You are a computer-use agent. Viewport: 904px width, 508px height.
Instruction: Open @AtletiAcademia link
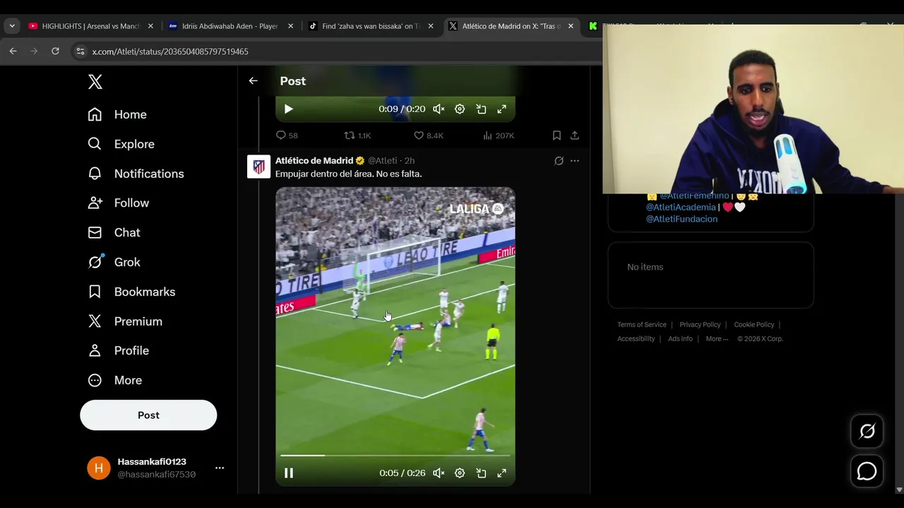pos(681,207)
